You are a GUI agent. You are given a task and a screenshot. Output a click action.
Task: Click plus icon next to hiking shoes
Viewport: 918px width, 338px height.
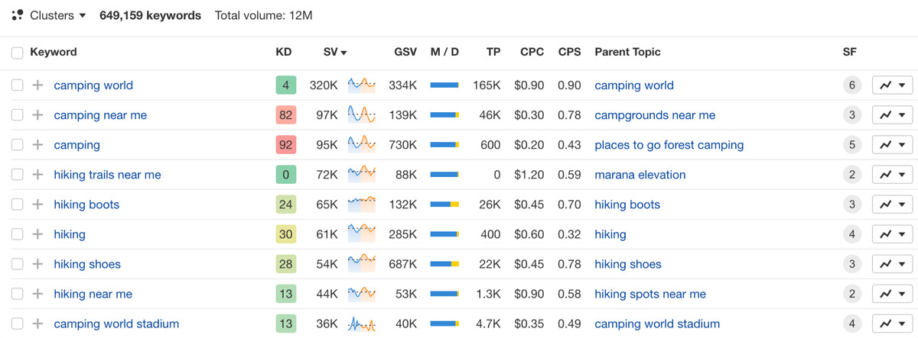coord(37,264)
